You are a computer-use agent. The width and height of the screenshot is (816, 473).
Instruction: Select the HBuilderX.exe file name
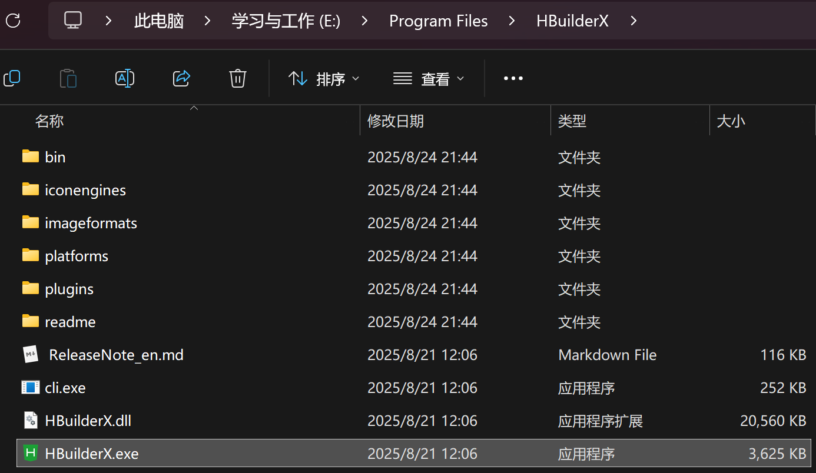92,454
